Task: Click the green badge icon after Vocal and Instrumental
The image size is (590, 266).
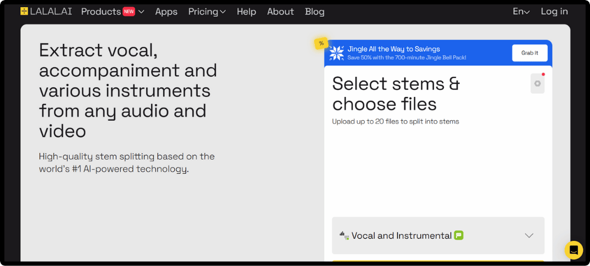Action: 459,236
